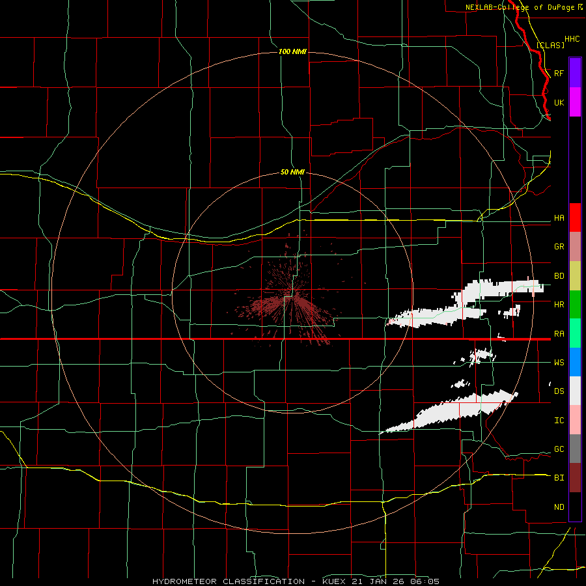Click the IC legend label
The width and height of the screenshot is (586, 586).
[x=559, y=421]
